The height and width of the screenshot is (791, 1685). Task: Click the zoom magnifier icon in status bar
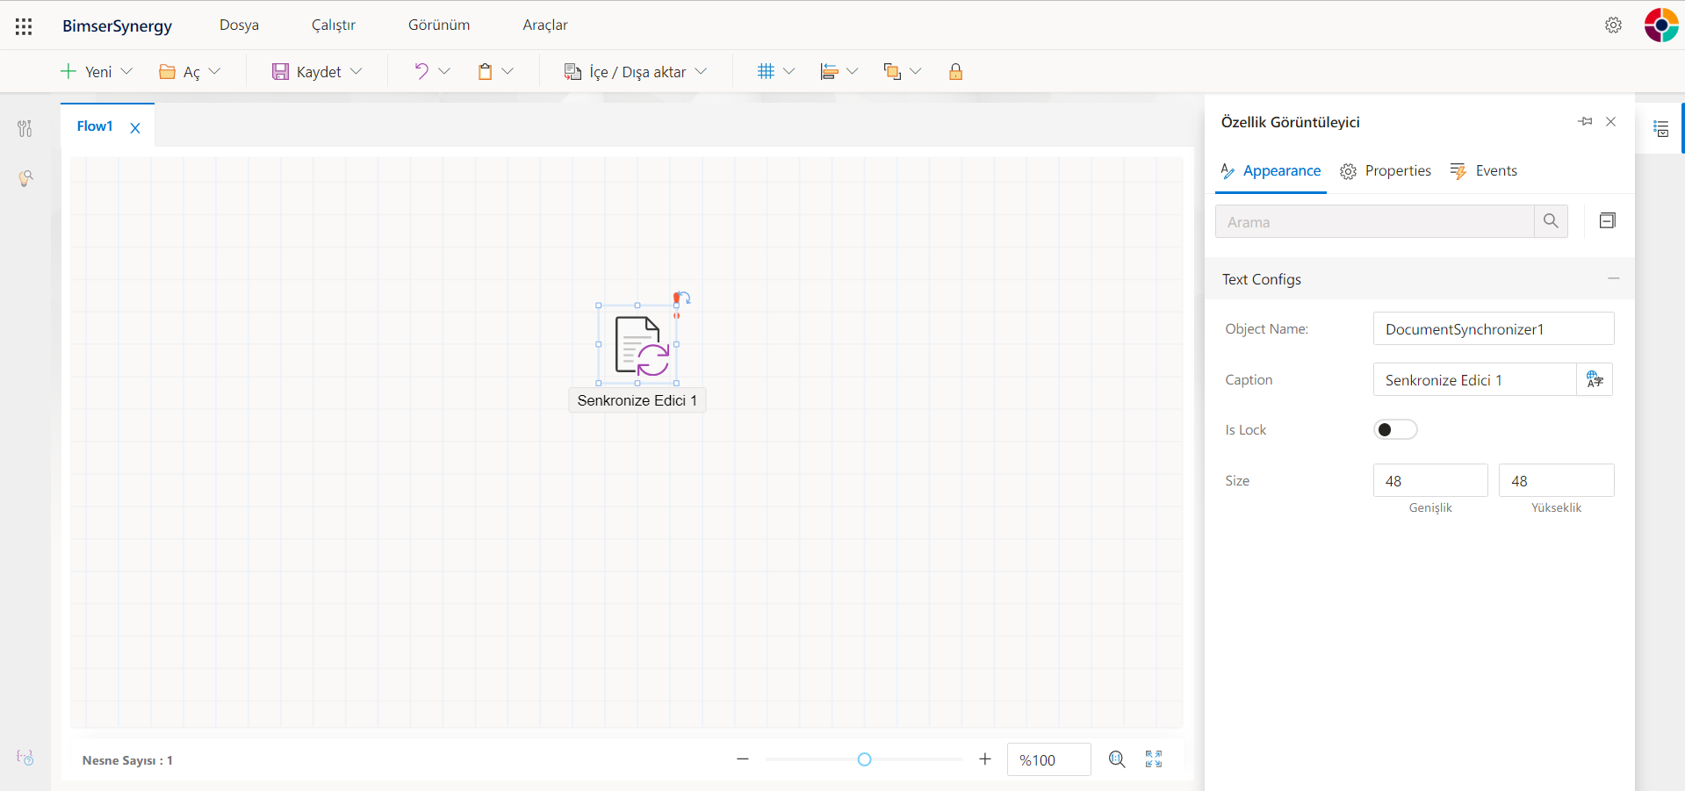[x=1117, y=759]
